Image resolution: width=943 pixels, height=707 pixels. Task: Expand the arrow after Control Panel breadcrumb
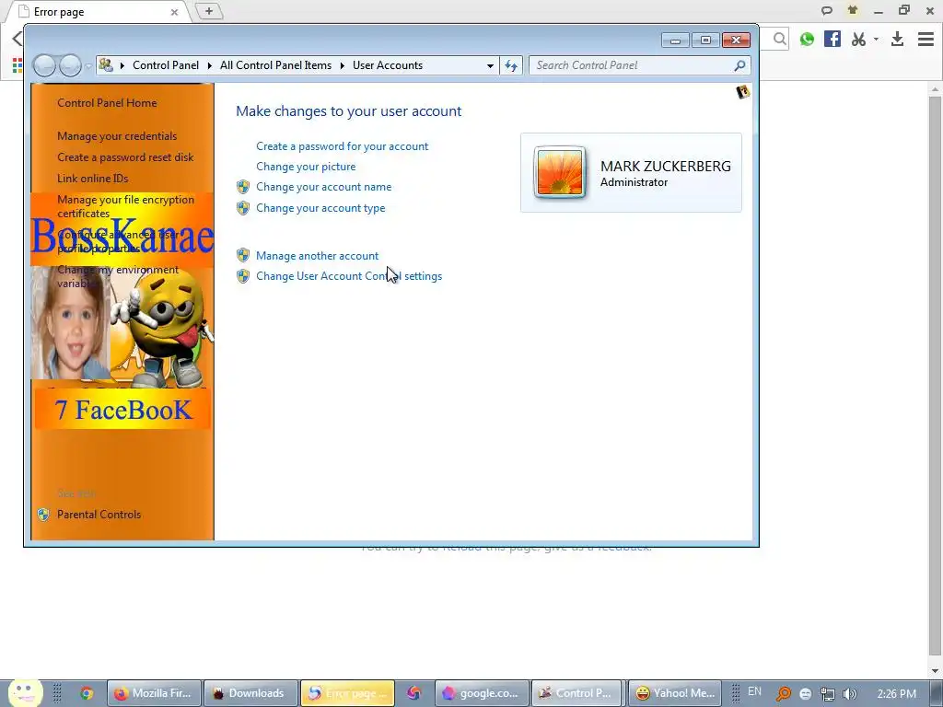(x=210, y=65)
